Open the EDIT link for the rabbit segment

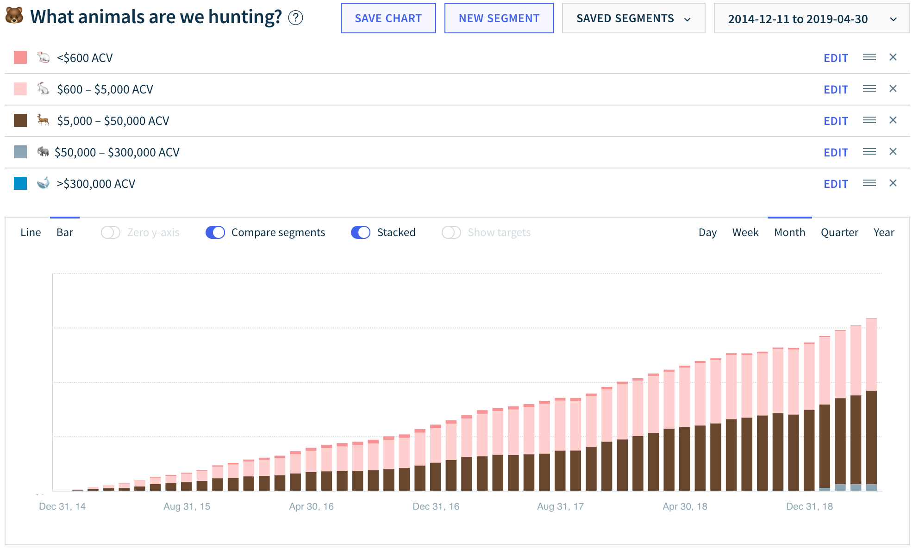[836, 89]
